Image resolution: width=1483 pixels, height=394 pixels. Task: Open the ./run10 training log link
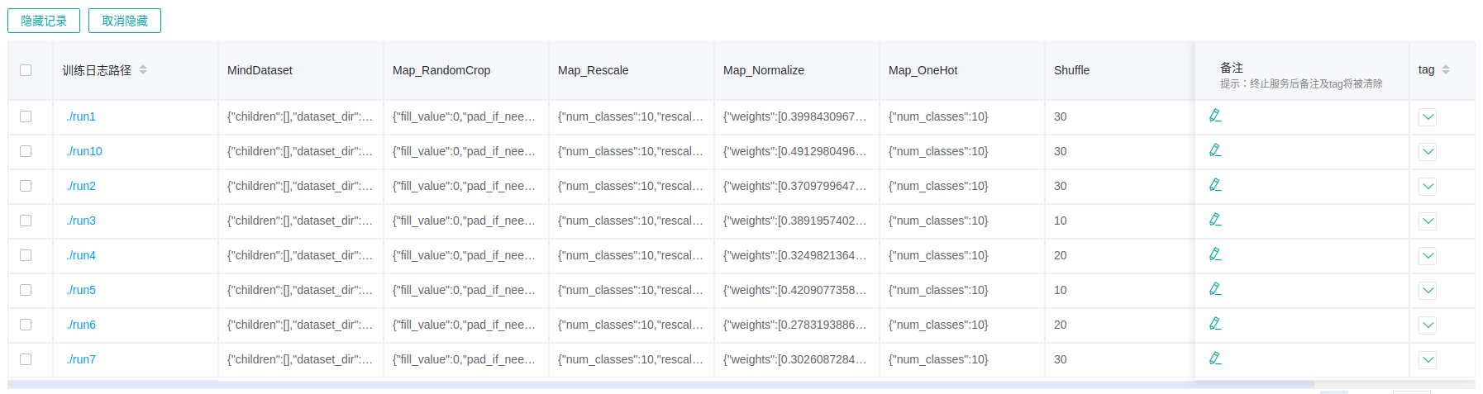84,151
